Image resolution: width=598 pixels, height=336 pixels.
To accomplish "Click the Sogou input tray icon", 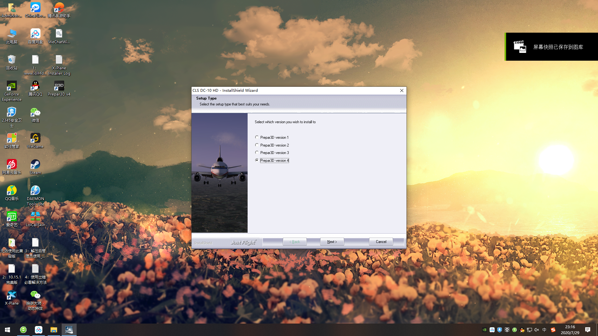I will 553,330.
